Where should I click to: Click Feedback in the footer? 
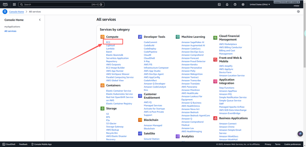[23, 144]
